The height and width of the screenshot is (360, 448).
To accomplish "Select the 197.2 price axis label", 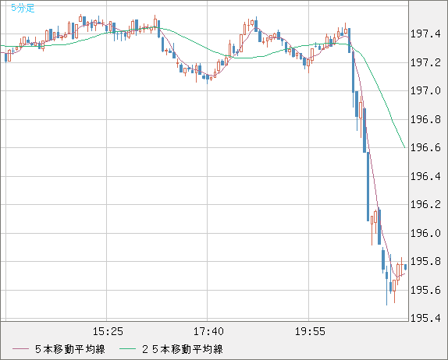I will (425, 62).
